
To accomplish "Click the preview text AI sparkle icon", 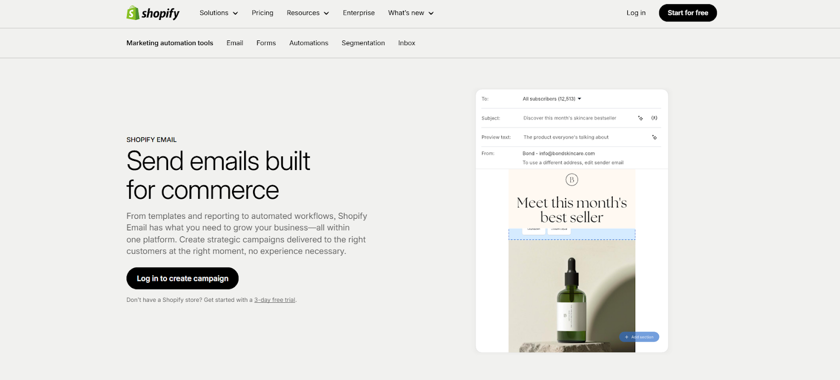I will point(654,138).
